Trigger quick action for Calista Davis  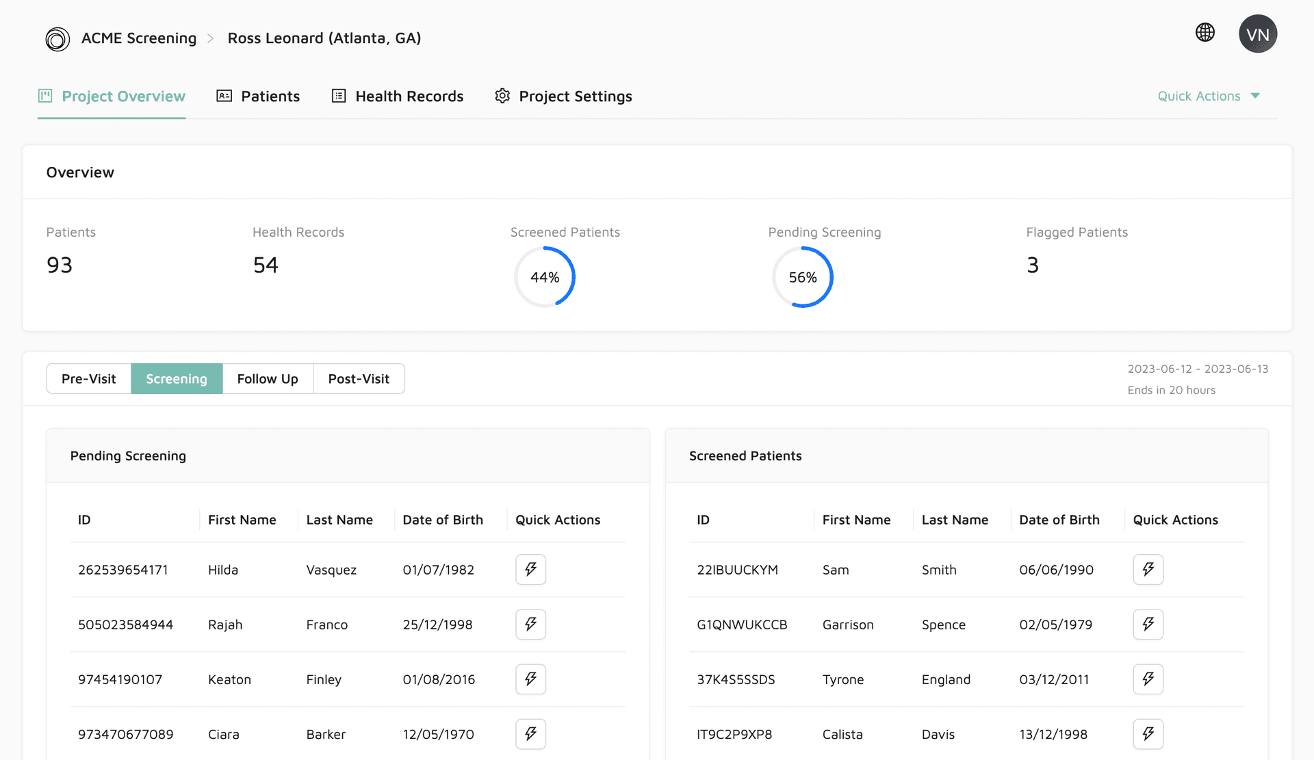1148,734
